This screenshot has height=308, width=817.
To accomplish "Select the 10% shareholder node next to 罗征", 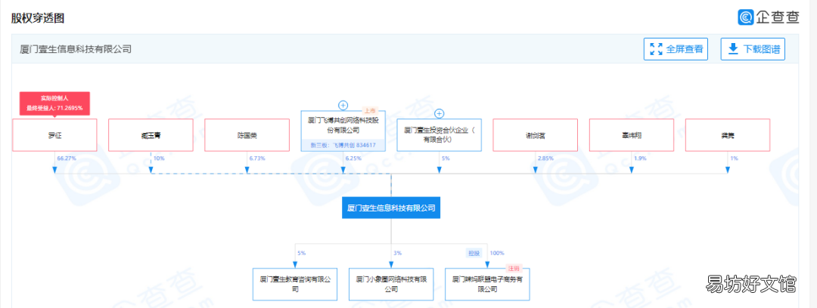I will tap(151, 135).
